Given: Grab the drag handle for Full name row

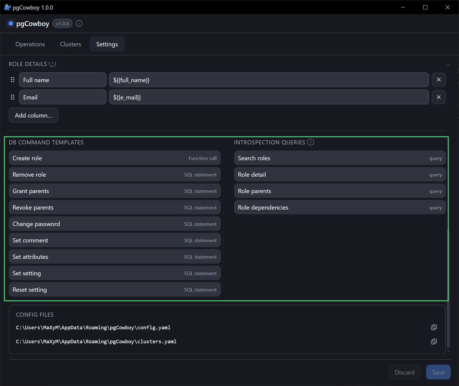Looking at the screenshot, I should (x=12, y=80).
